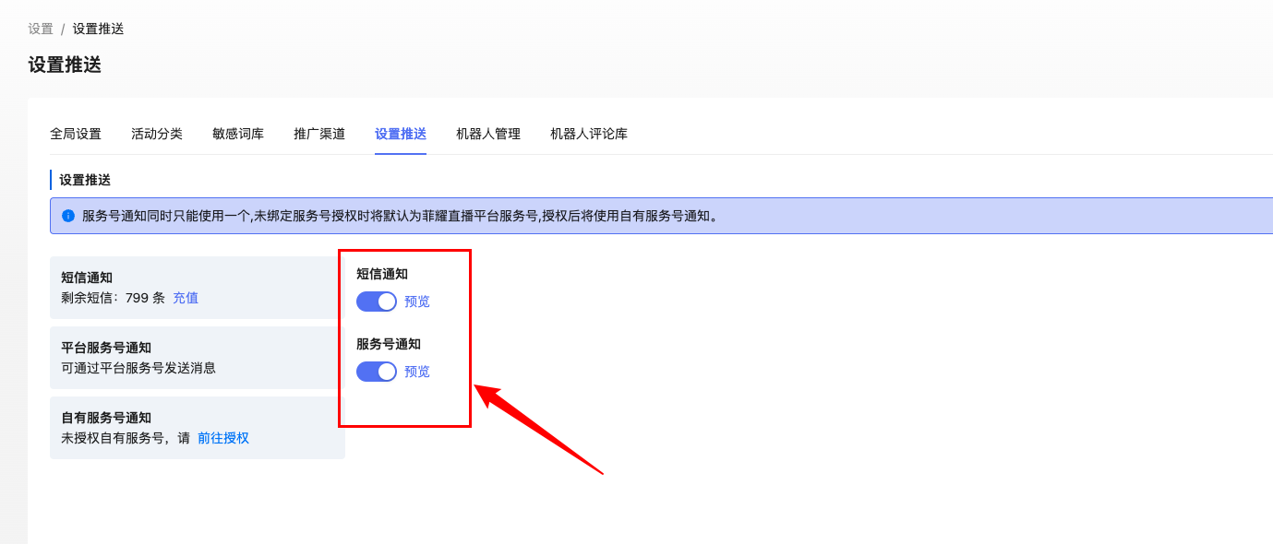Viewport: 1273px width, 544px height.
Task: Select the 短信通知 card showing remaining SMS
Action: [197, 288]
